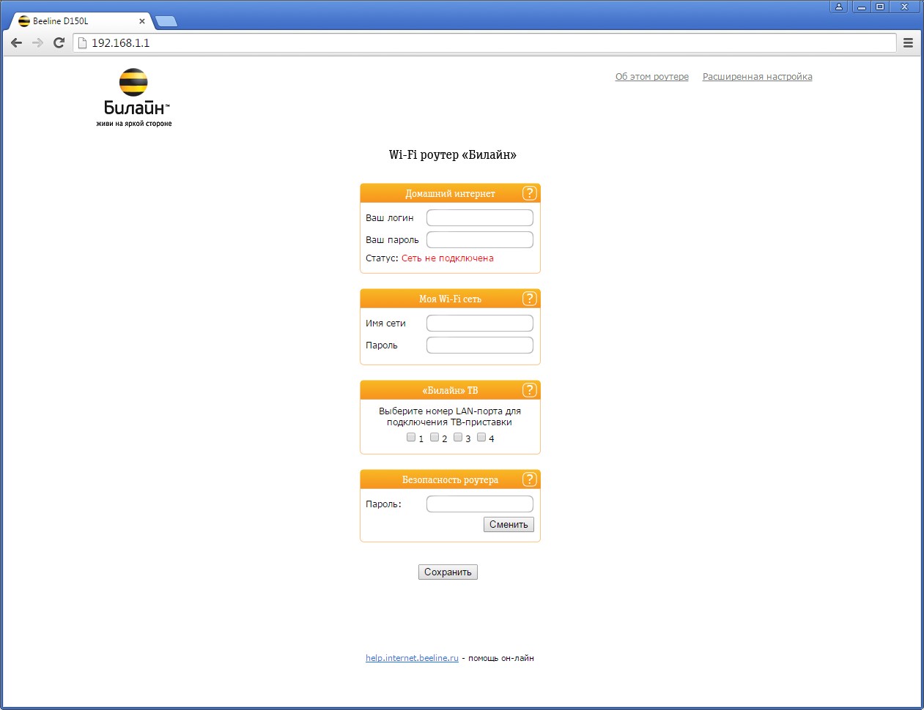Maximize the browser window
924x710 pixels.
click(x=880, y=7)
